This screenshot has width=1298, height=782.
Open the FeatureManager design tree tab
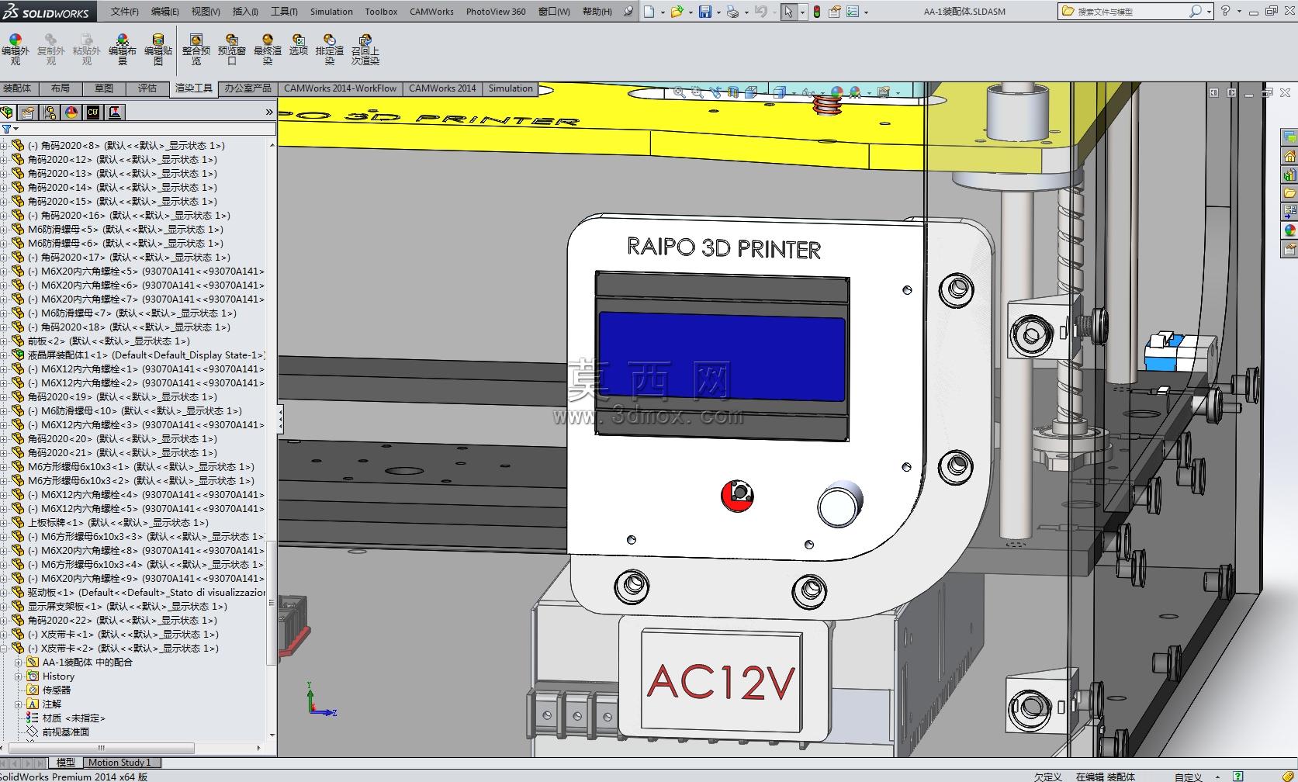click(8, 112)
